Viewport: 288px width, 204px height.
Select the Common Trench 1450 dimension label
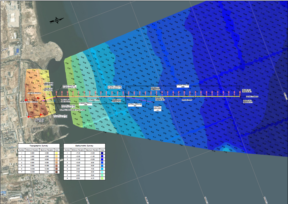83,104
